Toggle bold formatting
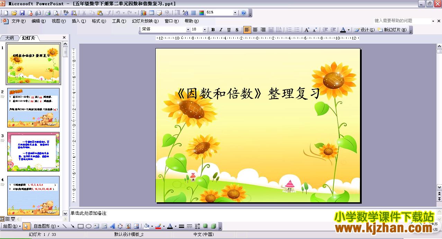442x239 pixels. pyautogui.click(x=213, y=30)
